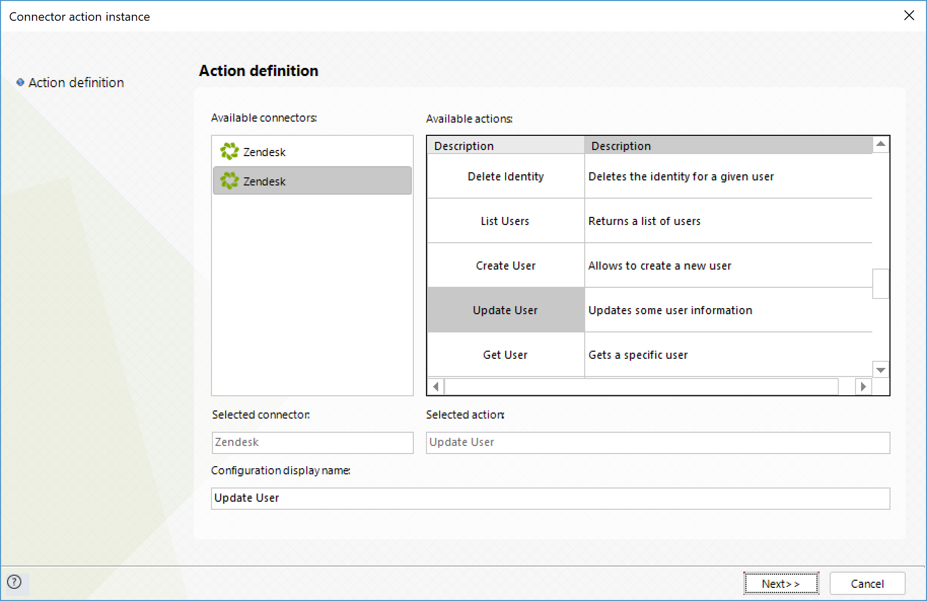Click the help question mark icon

pyautogui.click(x=15, y=582)
